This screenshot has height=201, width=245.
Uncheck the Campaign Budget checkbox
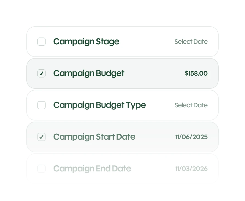[x=41, y=73]
